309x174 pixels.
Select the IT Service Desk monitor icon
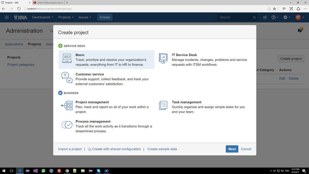point(163,59)
